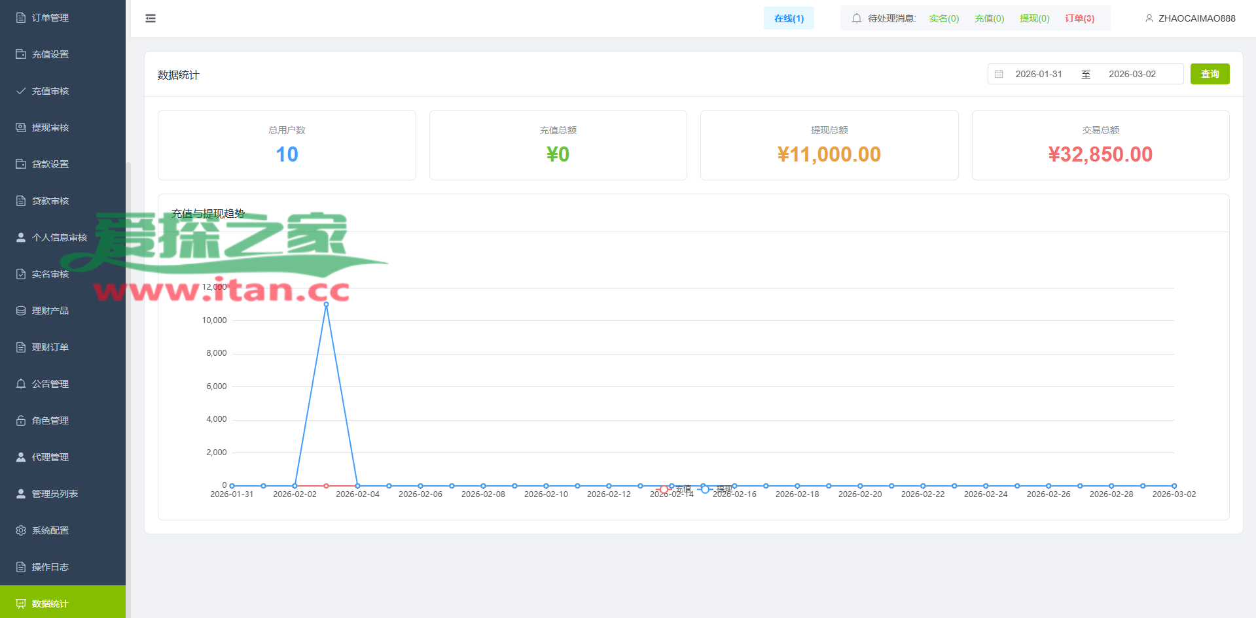The width and height of the screenshot is (1256, 618).
Task: Click the 公告管理 bell icon in sidebar
Action: (x=21, y=384)
